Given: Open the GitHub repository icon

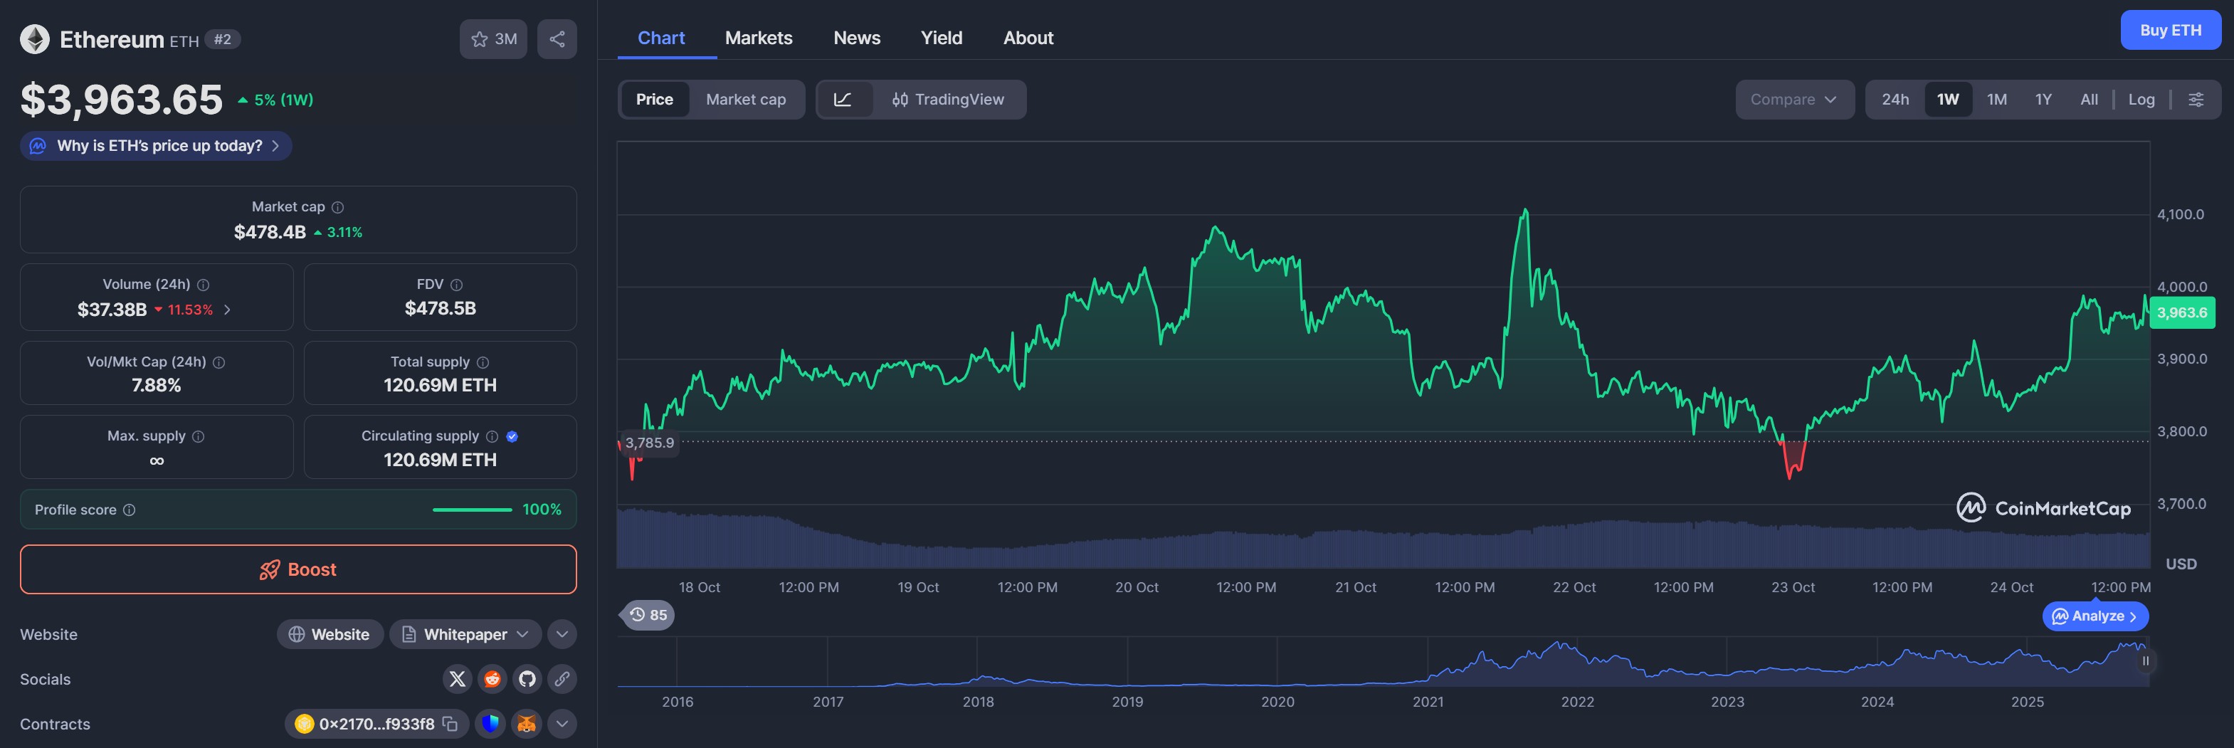Looking at the screenshot, I should [527, 678].
